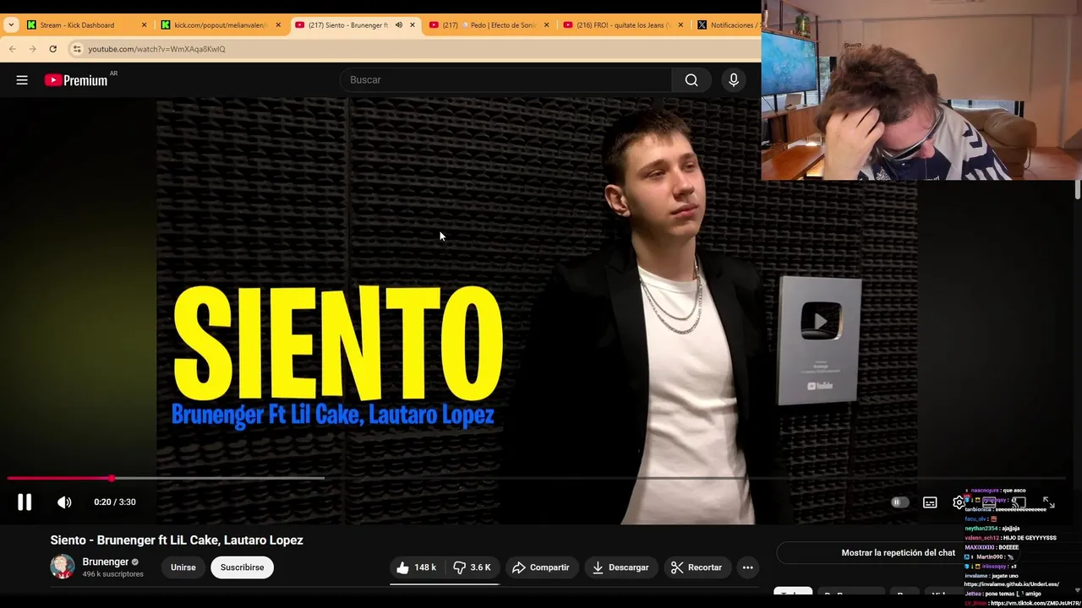
Task: Click the red playhead scrubber dot
Action: (x=112, y=478)
